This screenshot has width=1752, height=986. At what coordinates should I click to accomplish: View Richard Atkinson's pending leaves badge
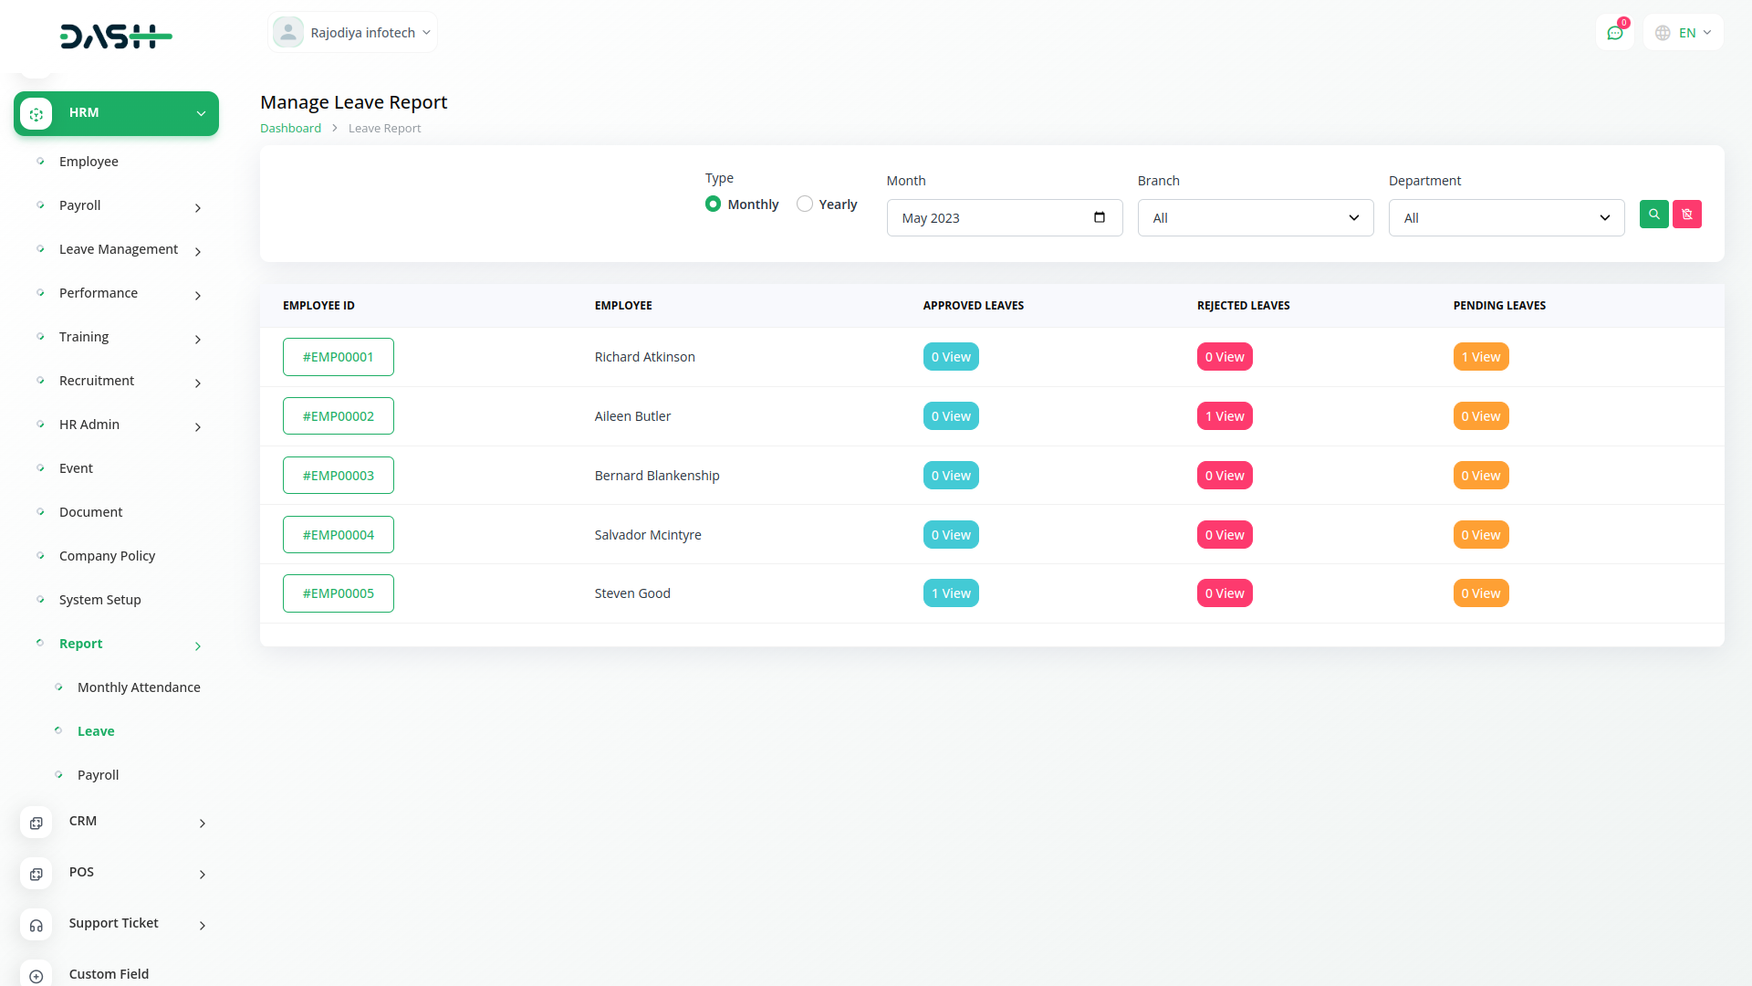[x=1480, y=357]
